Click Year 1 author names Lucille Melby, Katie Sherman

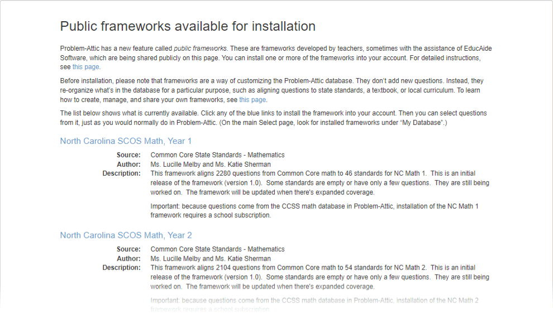coord(211,165)
